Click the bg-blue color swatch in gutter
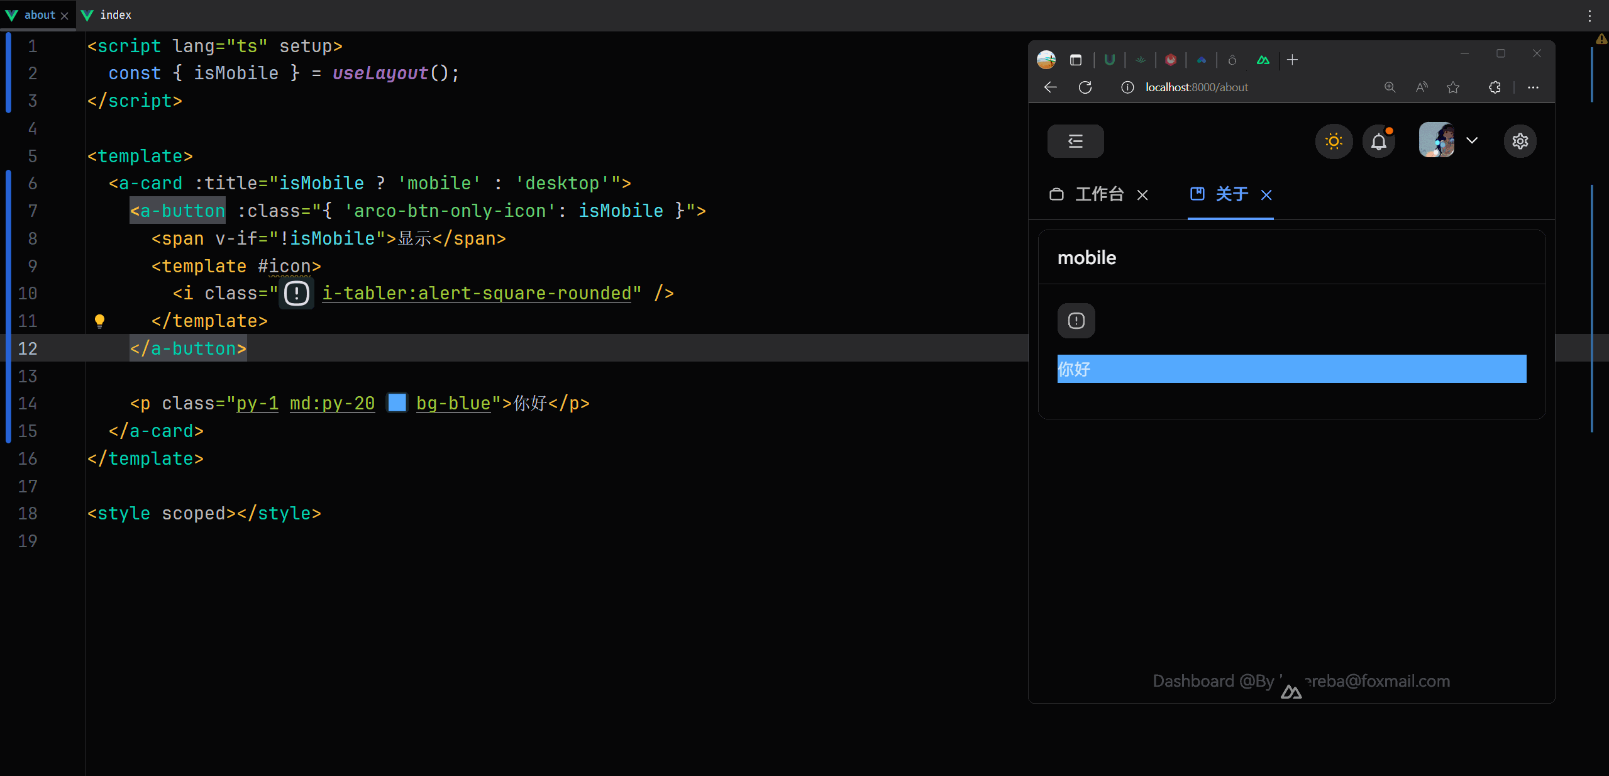Image resolution: width=1609 pixels, height=776 pixels. click(x=397, y=402)
